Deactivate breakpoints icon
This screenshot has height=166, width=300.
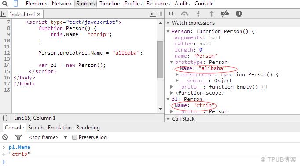(225, 14)
